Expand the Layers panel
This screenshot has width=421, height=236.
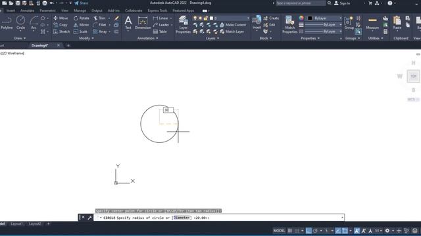click(x=212, y=38)
